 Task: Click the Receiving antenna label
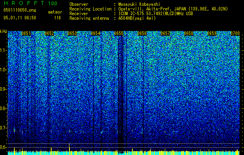[89, 18]
